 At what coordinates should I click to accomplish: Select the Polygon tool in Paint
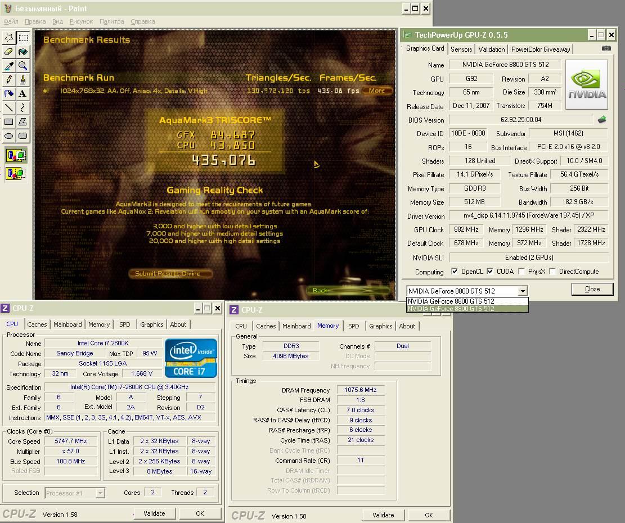[x=23, y=121]
